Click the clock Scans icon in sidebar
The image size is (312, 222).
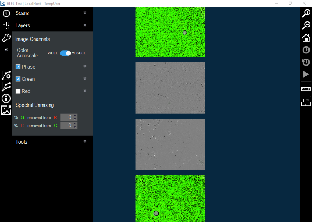(x=6, y=14)
